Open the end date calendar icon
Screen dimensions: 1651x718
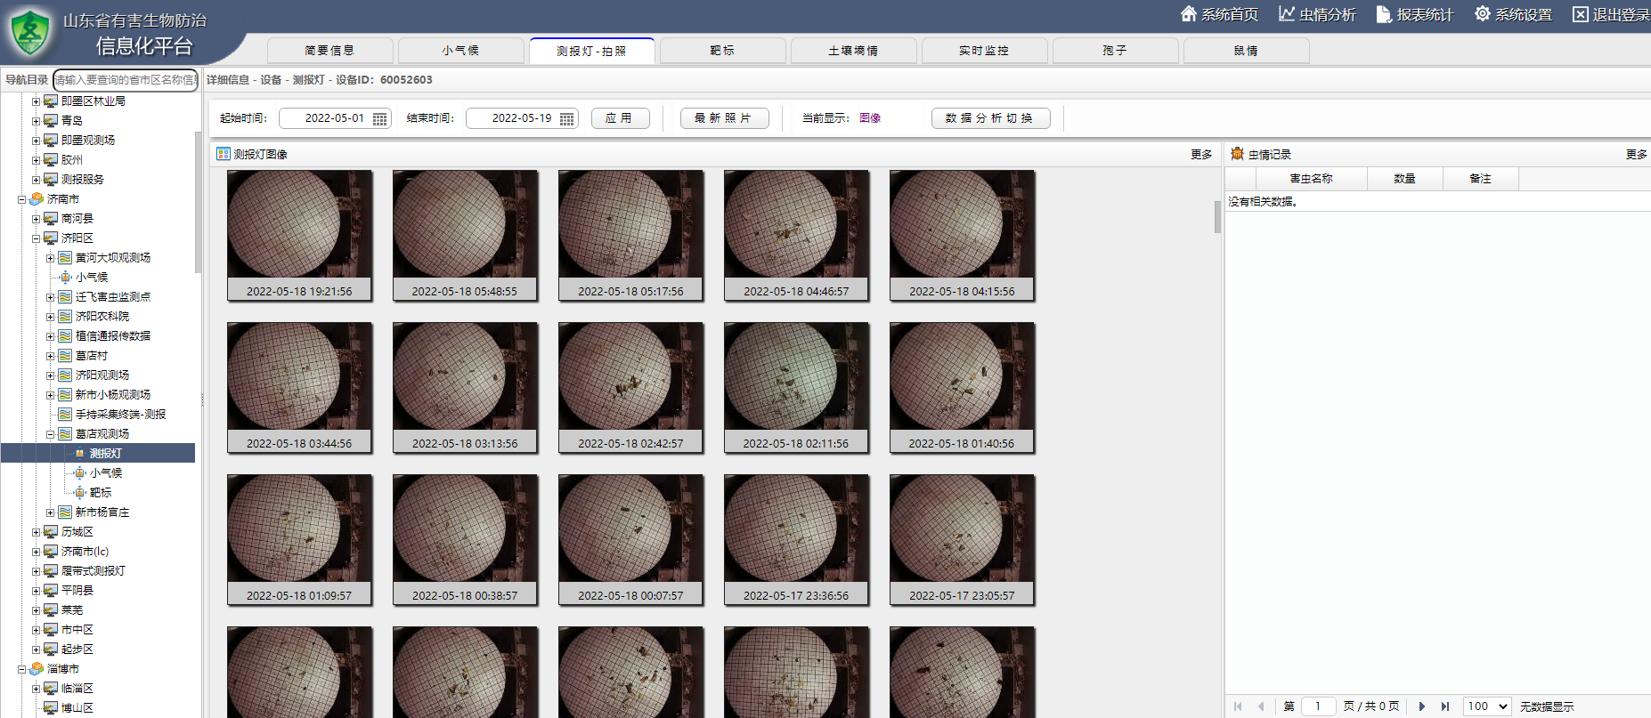(566, 119)
